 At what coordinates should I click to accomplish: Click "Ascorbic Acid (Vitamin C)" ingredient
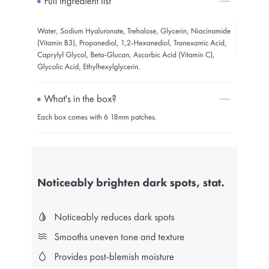[x=173, y=55]
